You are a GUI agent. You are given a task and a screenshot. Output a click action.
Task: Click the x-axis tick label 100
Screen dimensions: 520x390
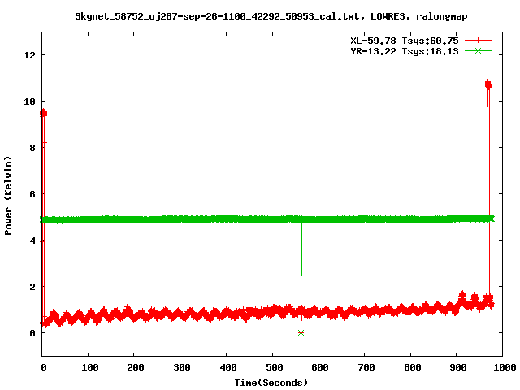point(90,367)
